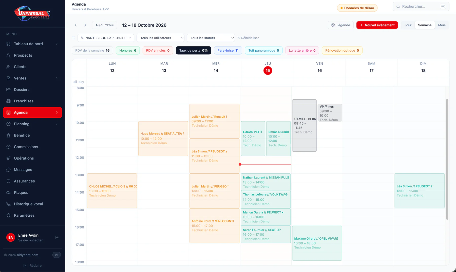Go to next week with right arrow
The image size is (456, 272).
pyautogui.click(x=85, y=25)
